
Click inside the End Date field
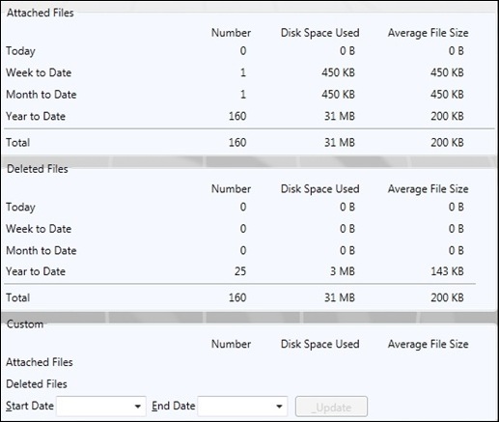[x=242, y=407]
